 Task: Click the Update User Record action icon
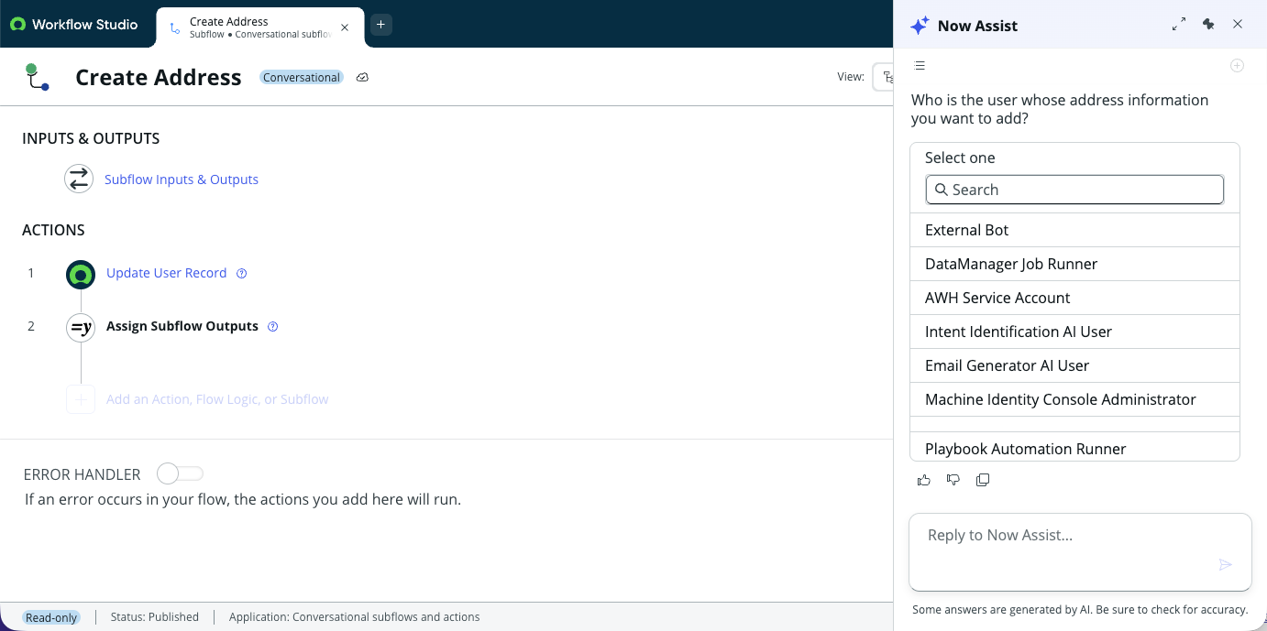(x=81, y=274)
